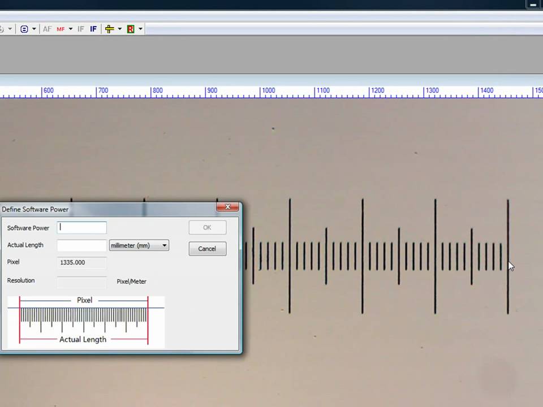Click the yellow crosshair toolbar icon

pos(109,29)
